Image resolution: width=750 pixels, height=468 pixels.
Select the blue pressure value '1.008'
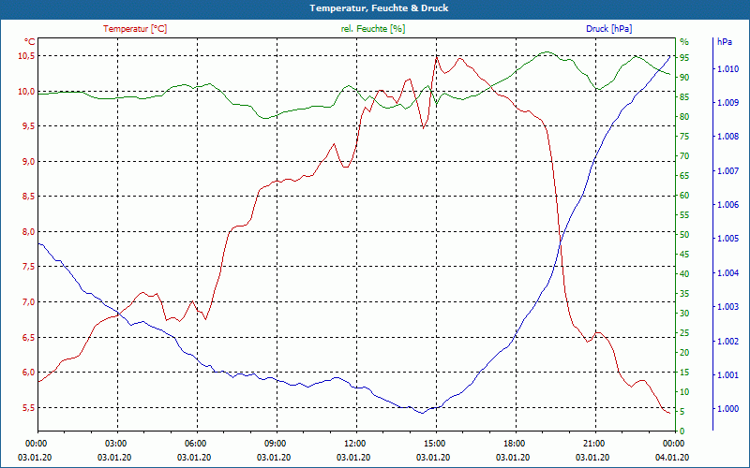tap(727, 137)
